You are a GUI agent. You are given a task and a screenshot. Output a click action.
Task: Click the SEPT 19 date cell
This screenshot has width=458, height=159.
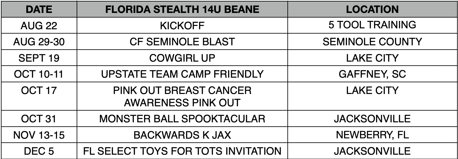point(39,58)
